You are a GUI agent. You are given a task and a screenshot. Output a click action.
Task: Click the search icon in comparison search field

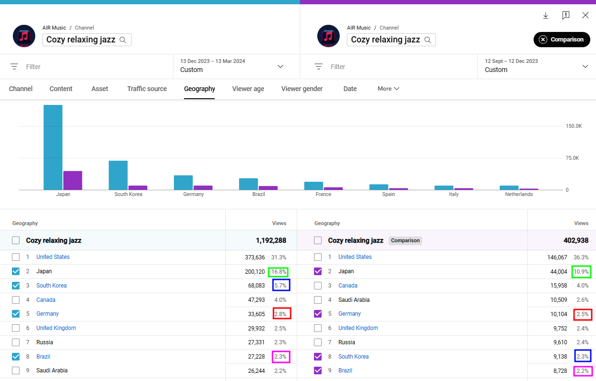click(x=428, y=40)
